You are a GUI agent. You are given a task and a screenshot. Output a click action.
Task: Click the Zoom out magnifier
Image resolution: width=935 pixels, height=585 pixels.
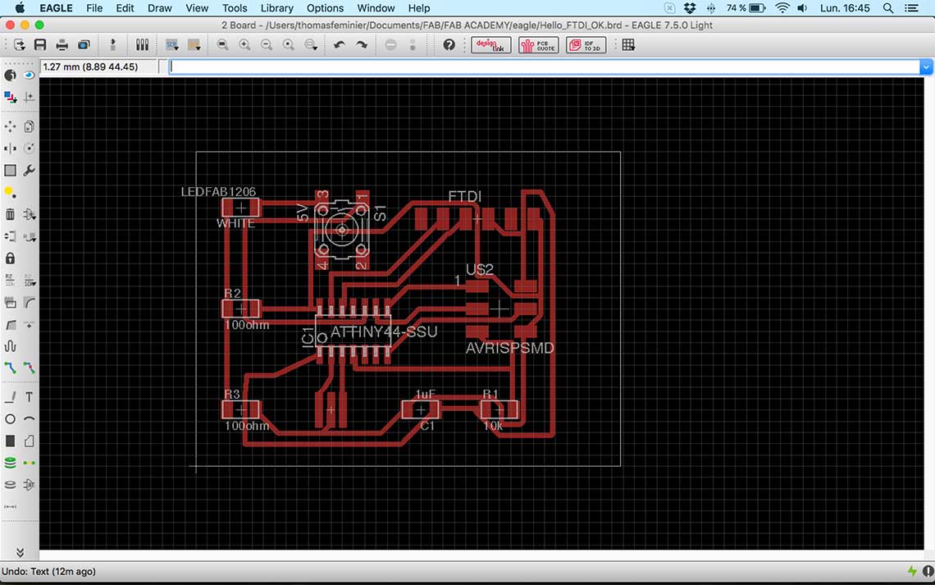click(x=267, y=45)
